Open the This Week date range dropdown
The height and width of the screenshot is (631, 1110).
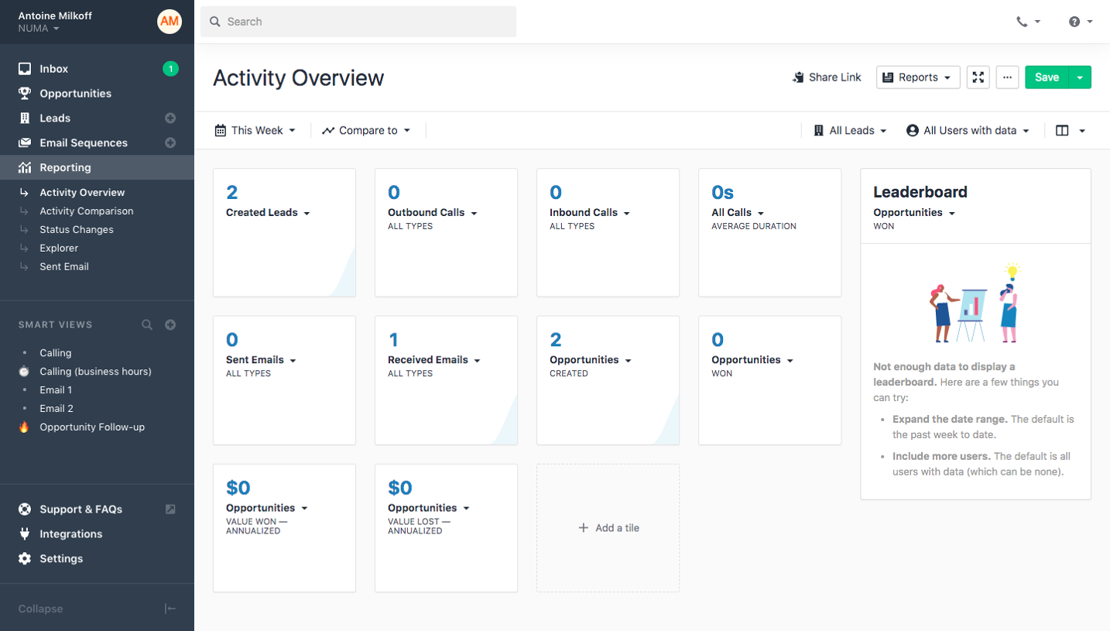tap(255, 131)
